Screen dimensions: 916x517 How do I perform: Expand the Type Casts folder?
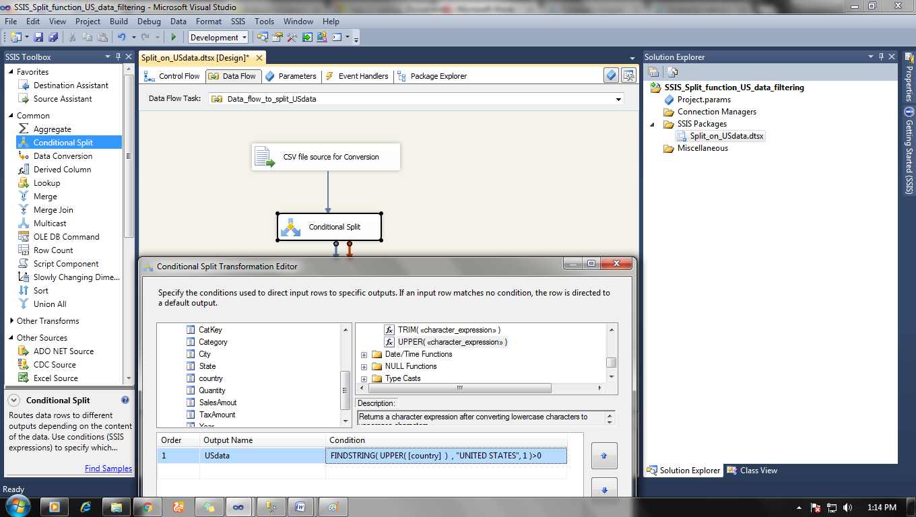pos(364,378)
